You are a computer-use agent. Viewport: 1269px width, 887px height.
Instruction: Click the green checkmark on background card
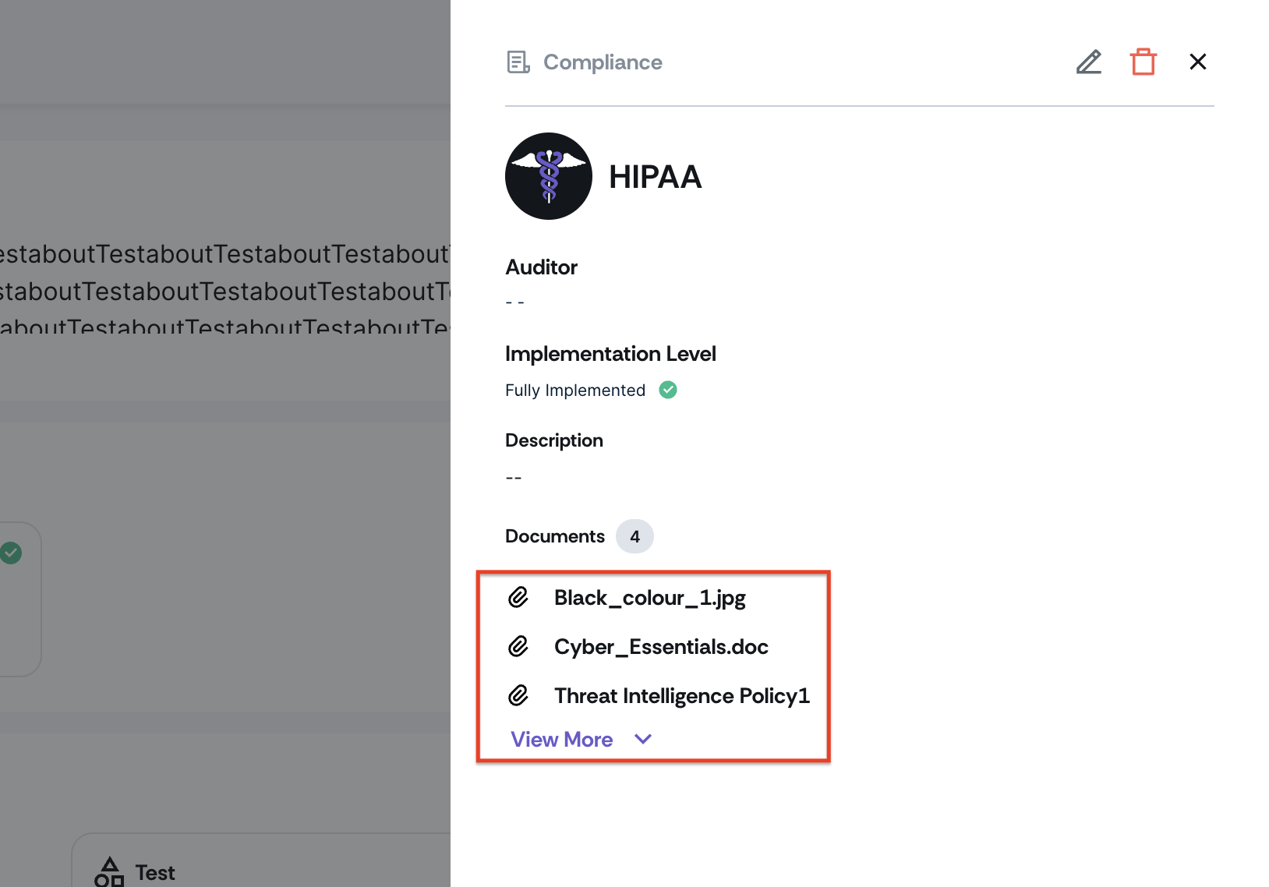11,553
